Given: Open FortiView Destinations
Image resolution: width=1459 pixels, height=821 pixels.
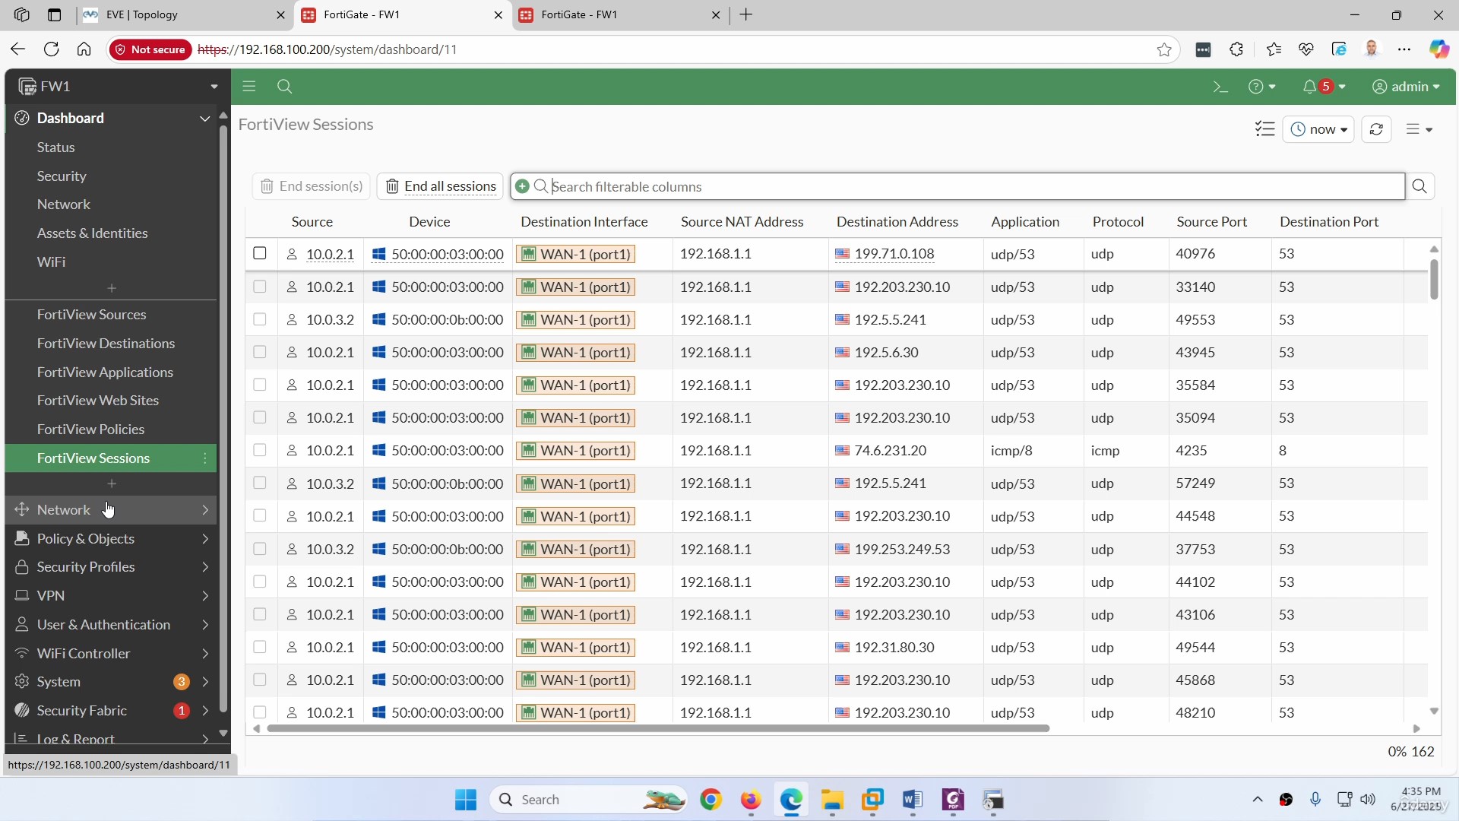Looking at the screenshot, I should click(106, 344).
